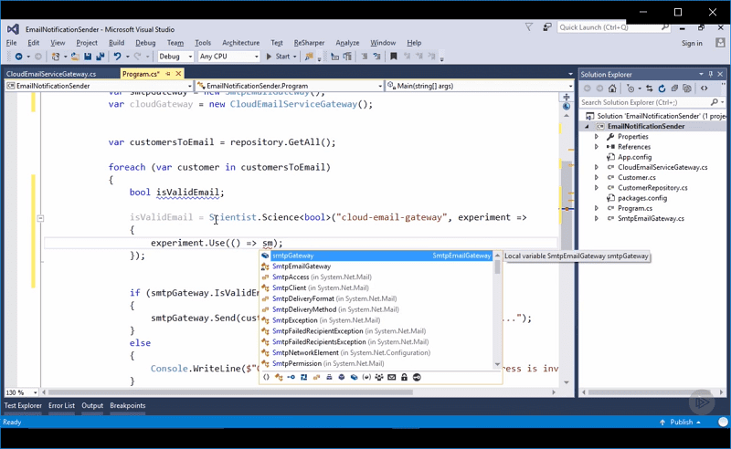The height and width of the screenshot is (449, 731).
Task: Select SmtpClient in the completion list
Action: (376, 287)
